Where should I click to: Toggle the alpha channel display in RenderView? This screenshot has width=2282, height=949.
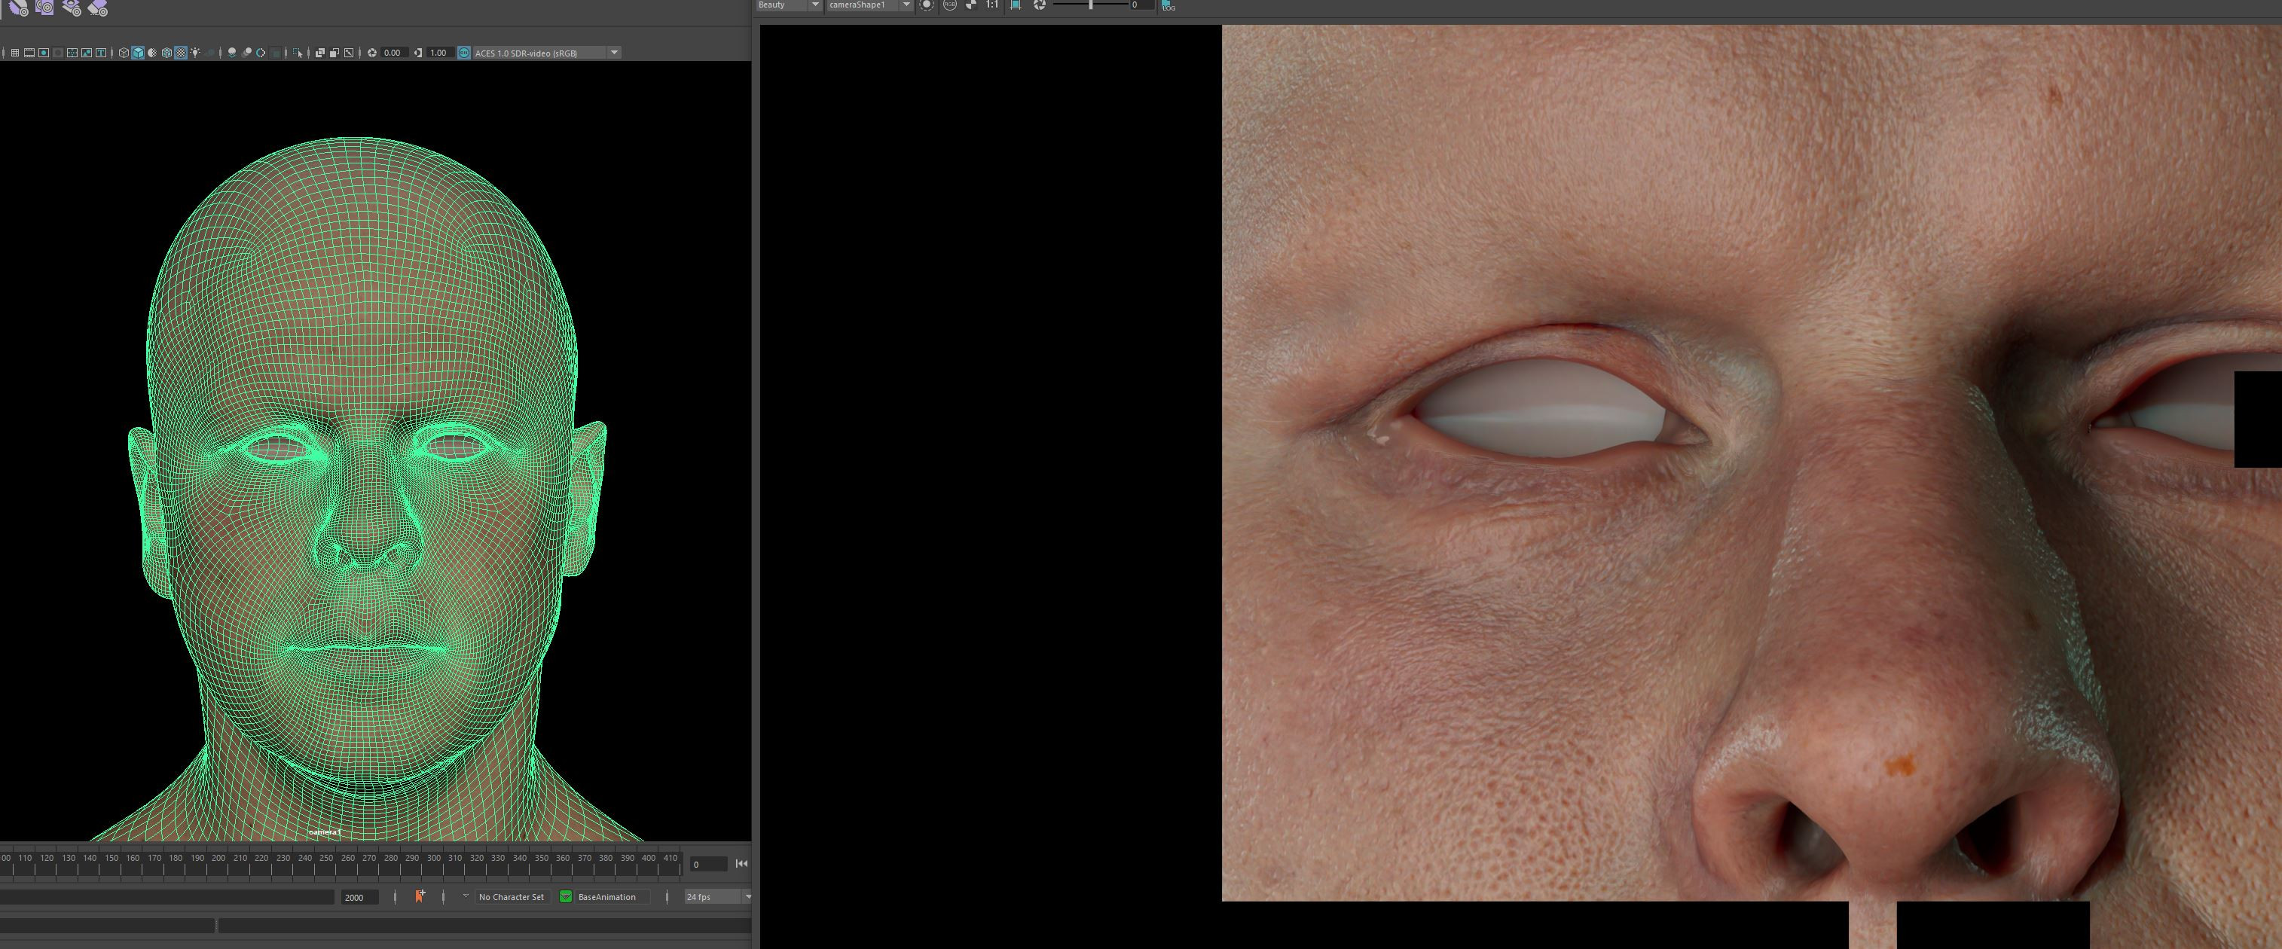(x=971, y=7)
